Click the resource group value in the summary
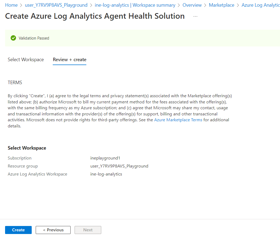Image resolution: width=280 pixels, height=238 pixels. tap(119, 166)
